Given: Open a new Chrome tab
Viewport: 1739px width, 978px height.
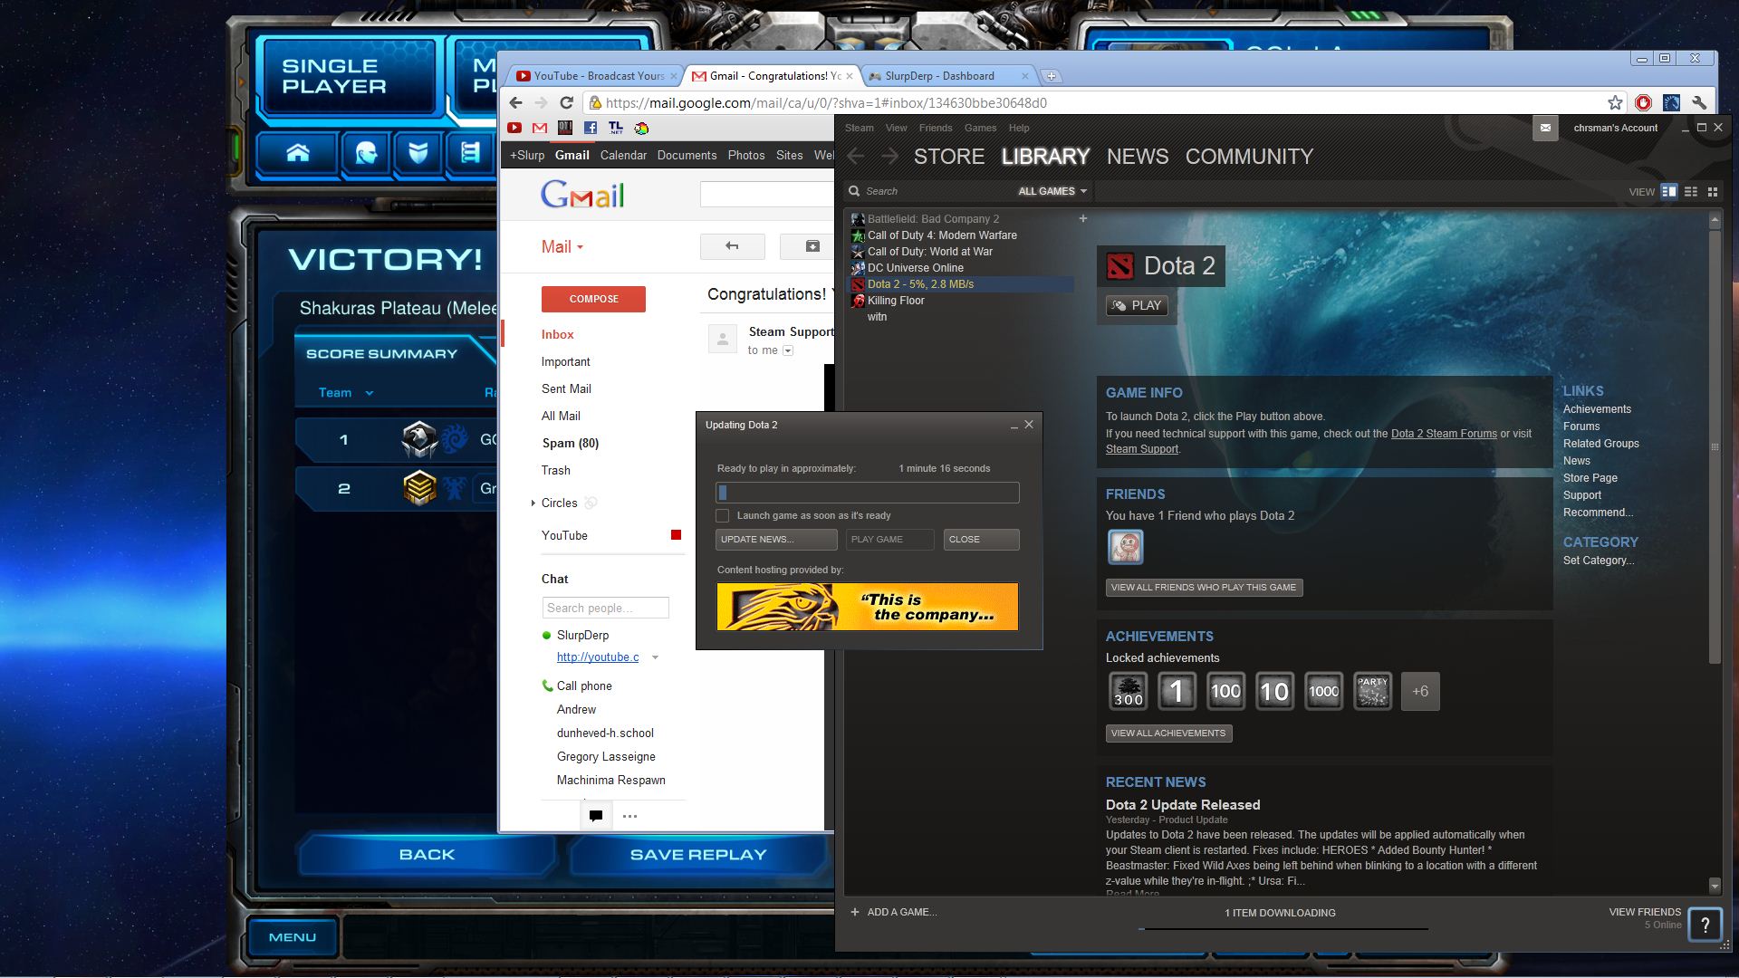Looking at the screenshot, I should pos(1051,76).
